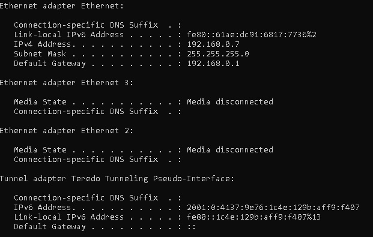Image resolution: width=373 pixels, height=237 pixels.
Task: Click the subnet mask 255.255.255.0
Action: click(218, 54)
